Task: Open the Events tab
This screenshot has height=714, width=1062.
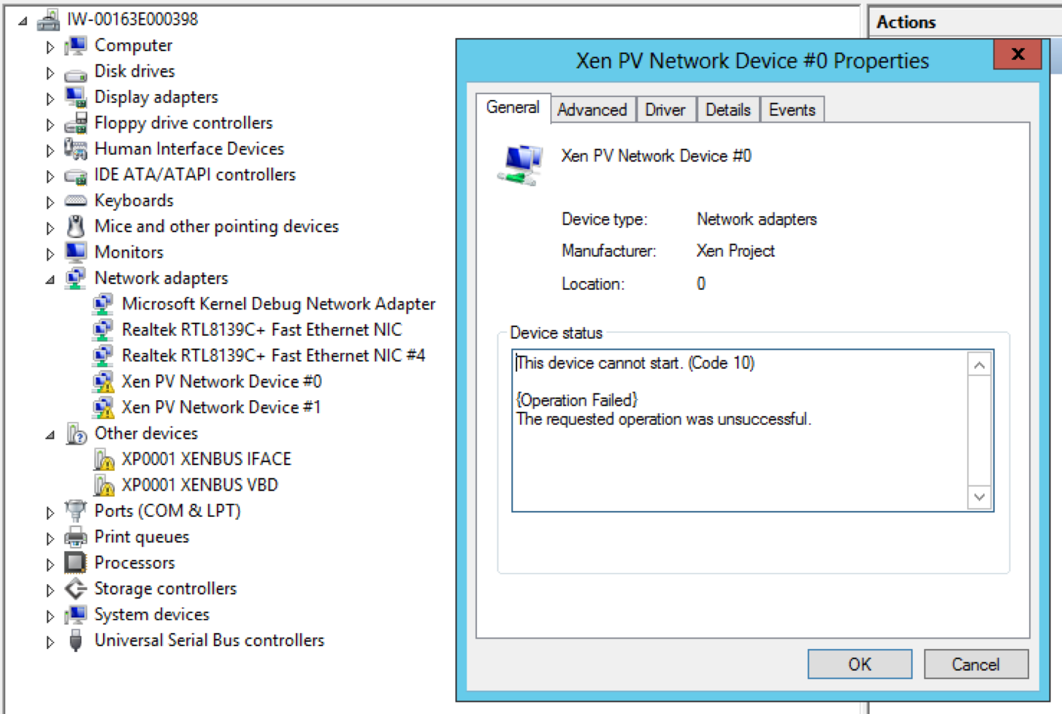Action: click(x=792, y=110)
